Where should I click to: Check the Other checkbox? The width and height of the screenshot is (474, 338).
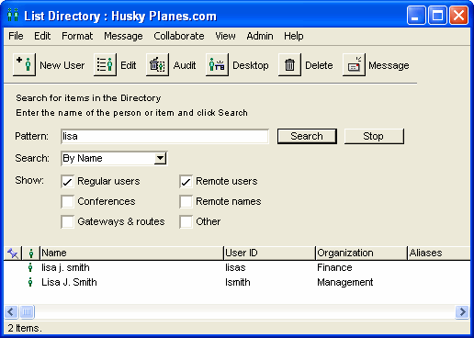click(186, 221)
